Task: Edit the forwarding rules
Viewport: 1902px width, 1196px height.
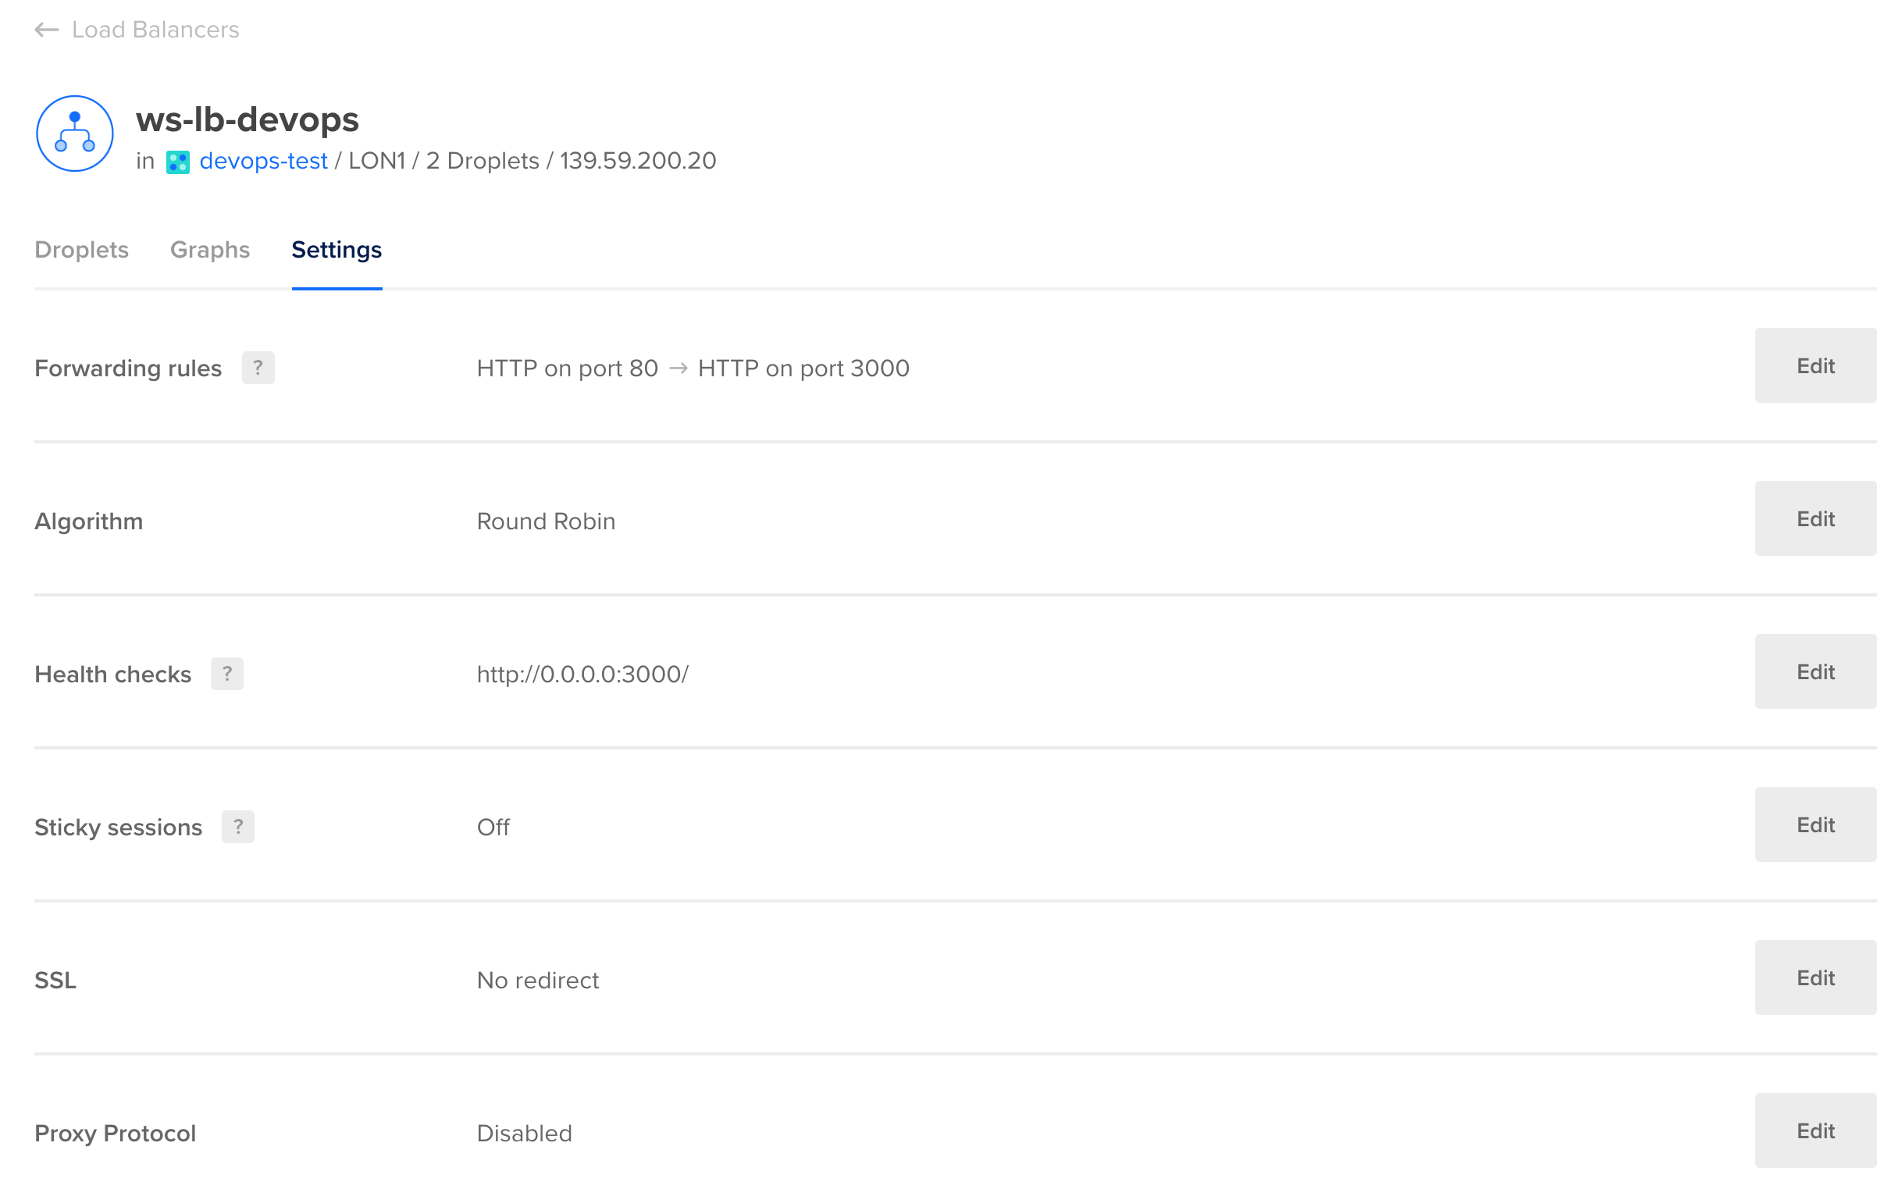Action: 1815,366
